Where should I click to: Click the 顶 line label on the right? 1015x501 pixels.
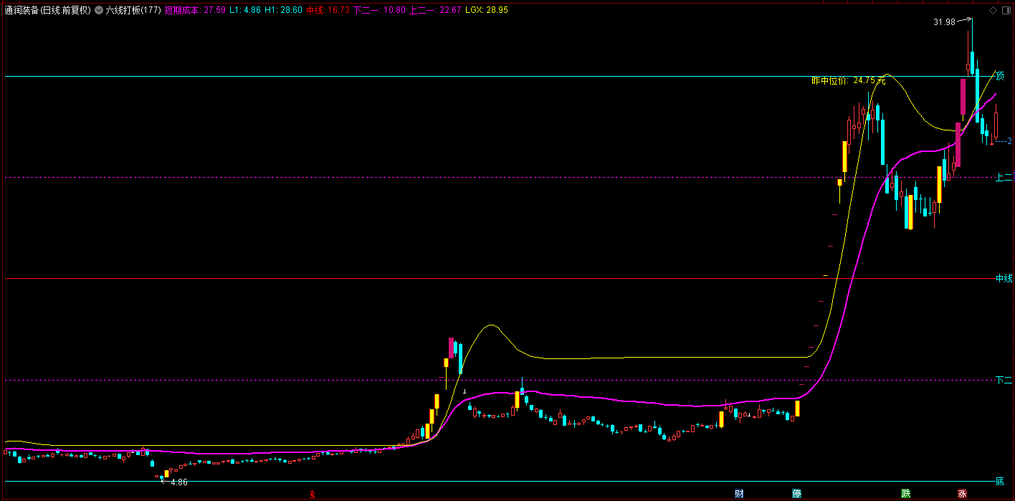click(x=1000, y=76)
